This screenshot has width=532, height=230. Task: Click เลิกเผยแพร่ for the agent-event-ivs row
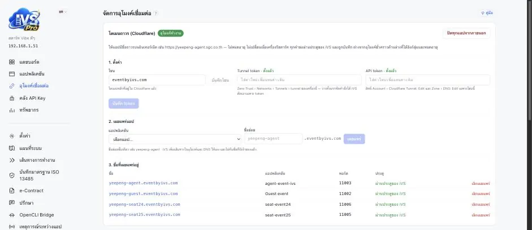[481, 184]
